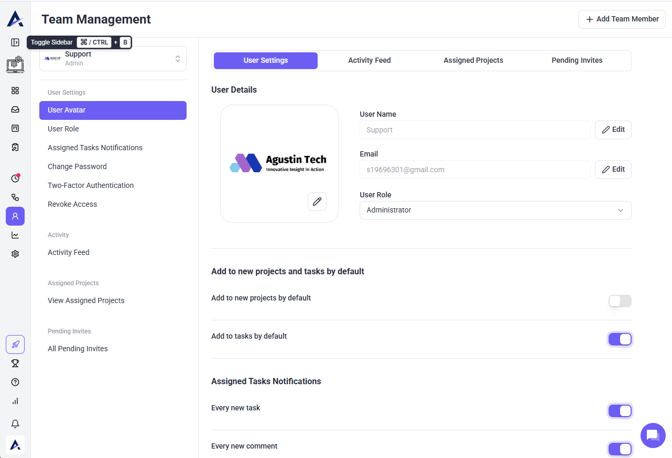Disable Add to tasks by default toggle

click(620, 339)
